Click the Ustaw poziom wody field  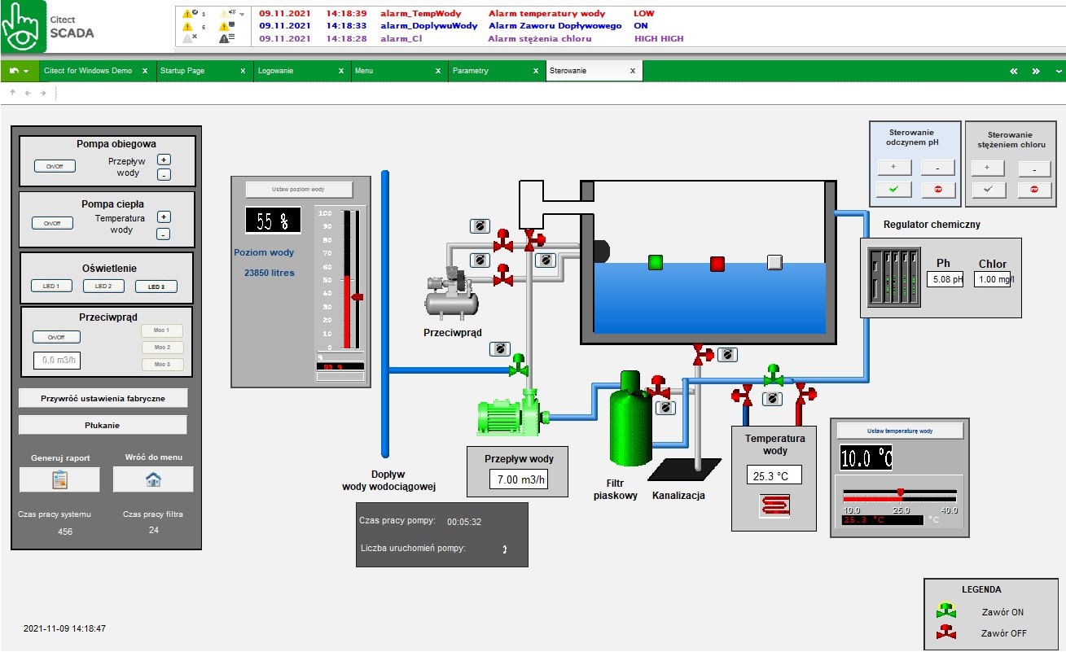(300, 189)
